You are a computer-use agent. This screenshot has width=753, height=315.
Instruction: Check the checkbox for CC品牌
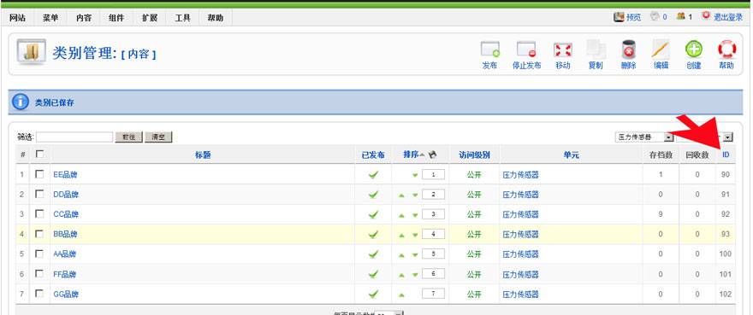(x=40, y=213)
